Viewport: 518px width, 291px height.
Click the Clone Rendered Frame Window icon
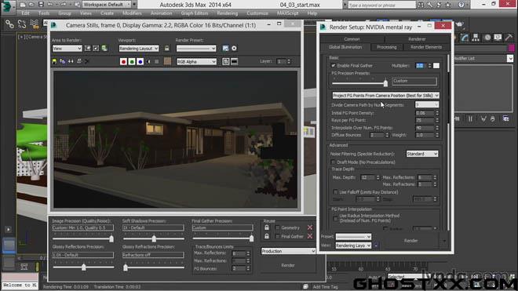coord(71,61)
